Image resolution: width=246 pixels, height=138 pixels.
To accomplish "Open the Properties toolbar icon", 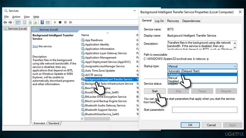I will point(24,23).
